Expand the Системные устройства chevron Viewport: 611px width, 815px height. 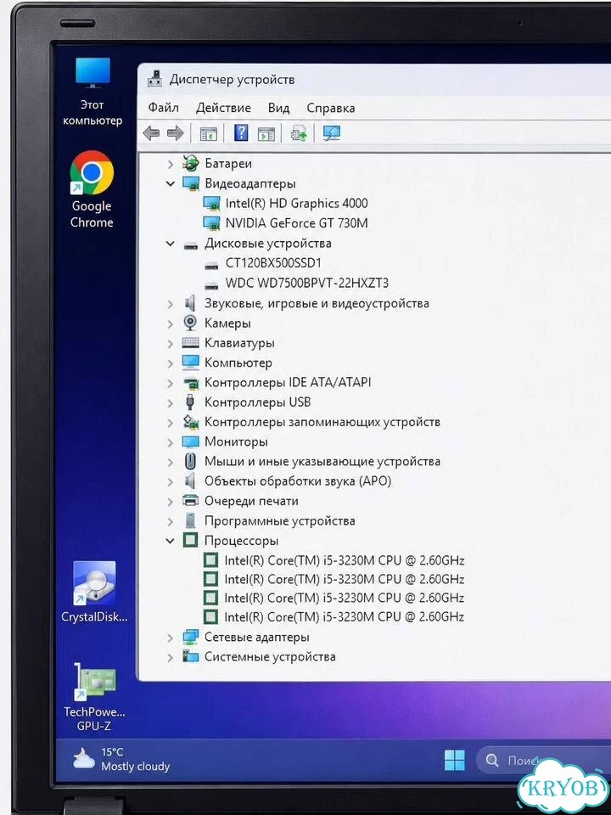tap(171, 657)
